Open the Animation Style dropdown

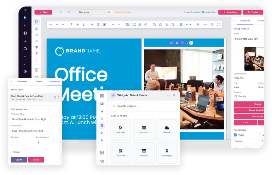35,119
